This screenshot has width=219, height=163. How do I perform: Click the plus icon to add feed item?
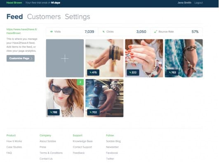tap(65, 58)
